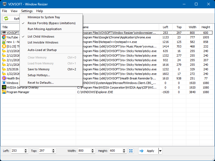The width and height of the screenshot is (215, 161).
Task: Increase Width value with up arrow
Action: (93, 149)
